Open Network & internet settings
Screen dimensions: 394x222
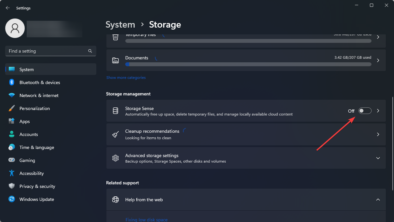[51, 95]
